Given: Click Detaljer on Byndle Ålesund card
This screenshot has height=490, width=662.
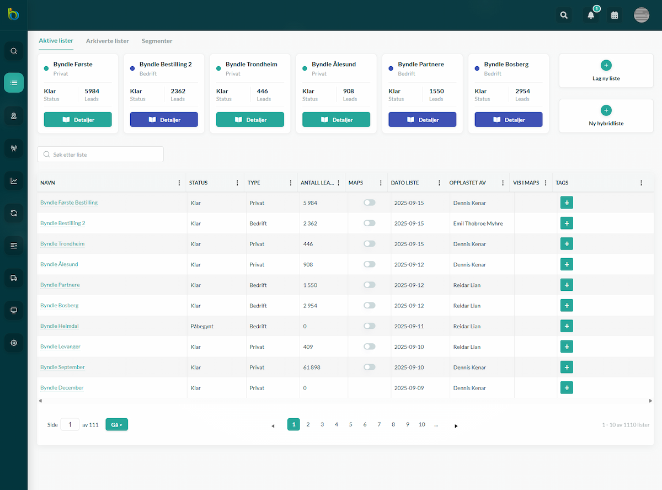Looking at the screenshot, I should (336, 120).
